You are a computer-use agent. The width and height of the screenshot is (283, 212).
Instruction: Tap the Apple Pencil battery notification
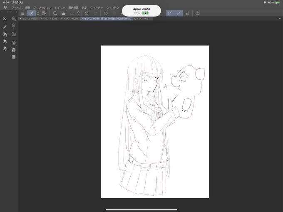click(141, 11)
